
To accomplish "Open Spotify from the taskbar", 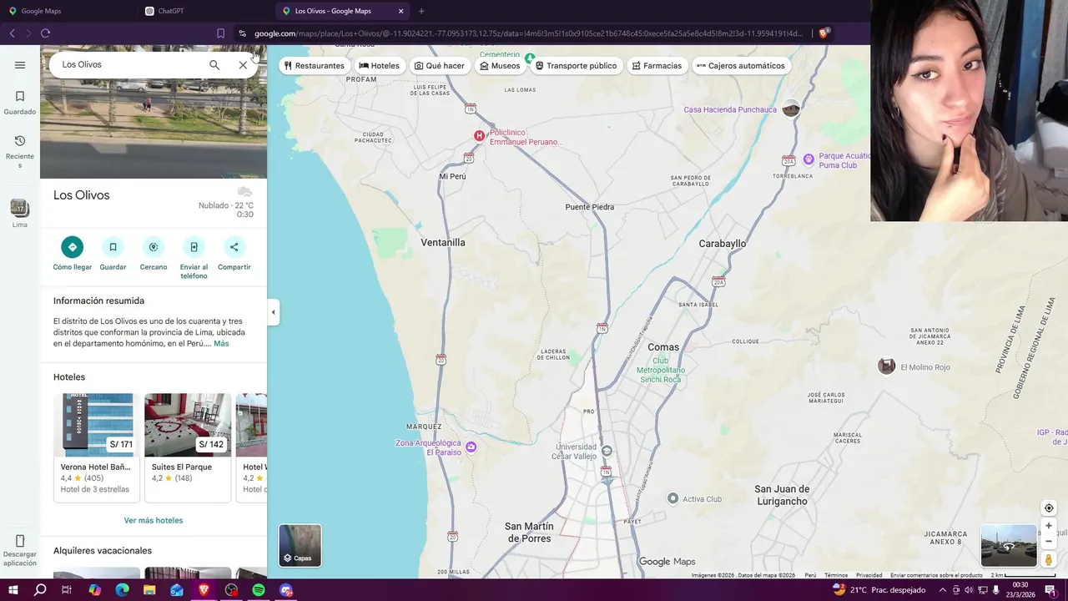I will 259,590.
